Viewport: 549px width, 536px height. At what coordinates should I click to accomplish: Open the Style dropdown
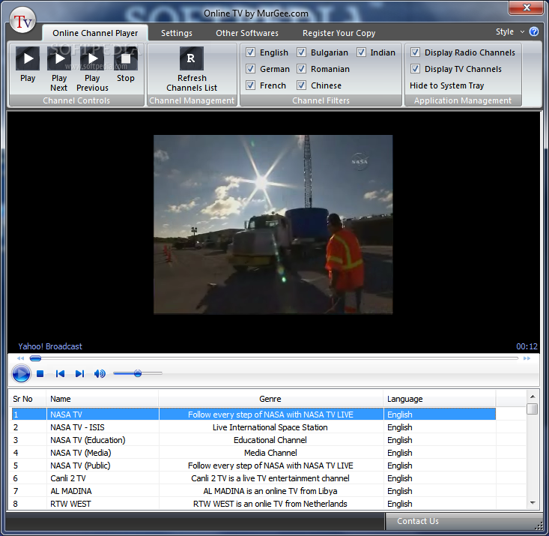pyautogui.click(x=510, y=31)
